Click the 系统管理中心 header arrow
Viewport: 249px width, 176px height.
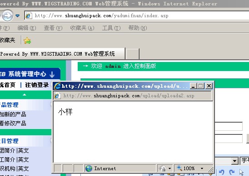pos(52,75)
